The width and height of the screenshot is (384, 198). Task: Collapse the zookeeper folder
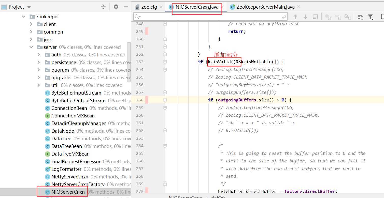pyautogui.click(x=24, y=17)
